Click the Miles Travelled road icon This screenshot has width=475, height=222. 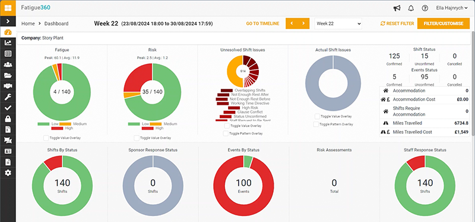click(385, 123)
